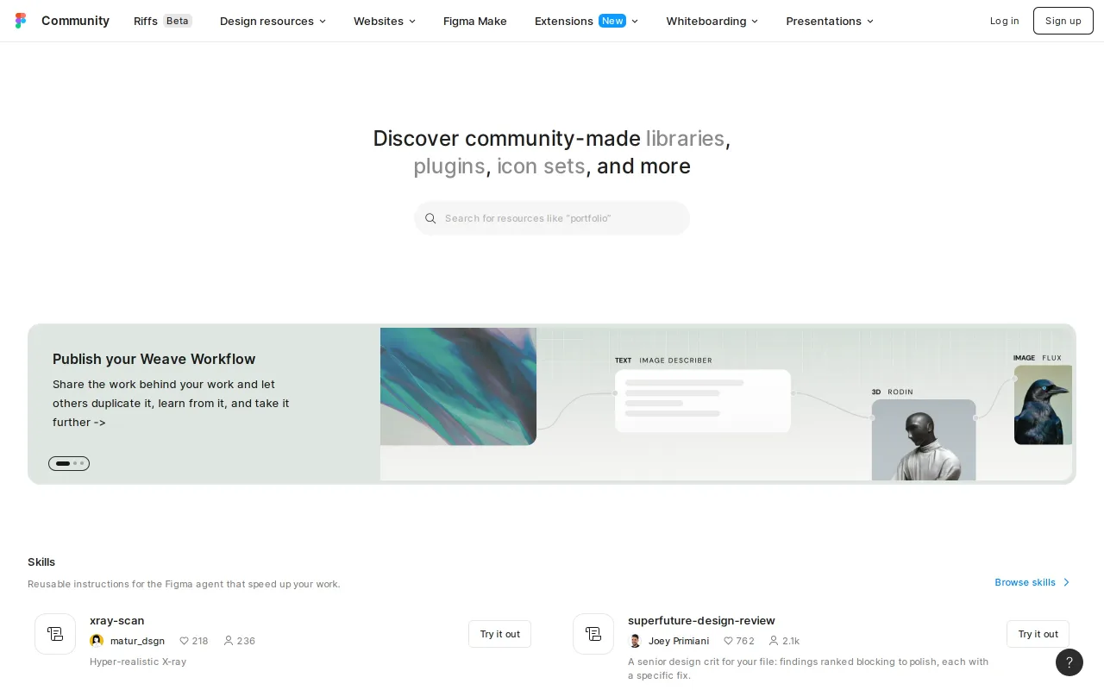Open the Figma Make page
Screen dimensions: 1104x690
475,21
